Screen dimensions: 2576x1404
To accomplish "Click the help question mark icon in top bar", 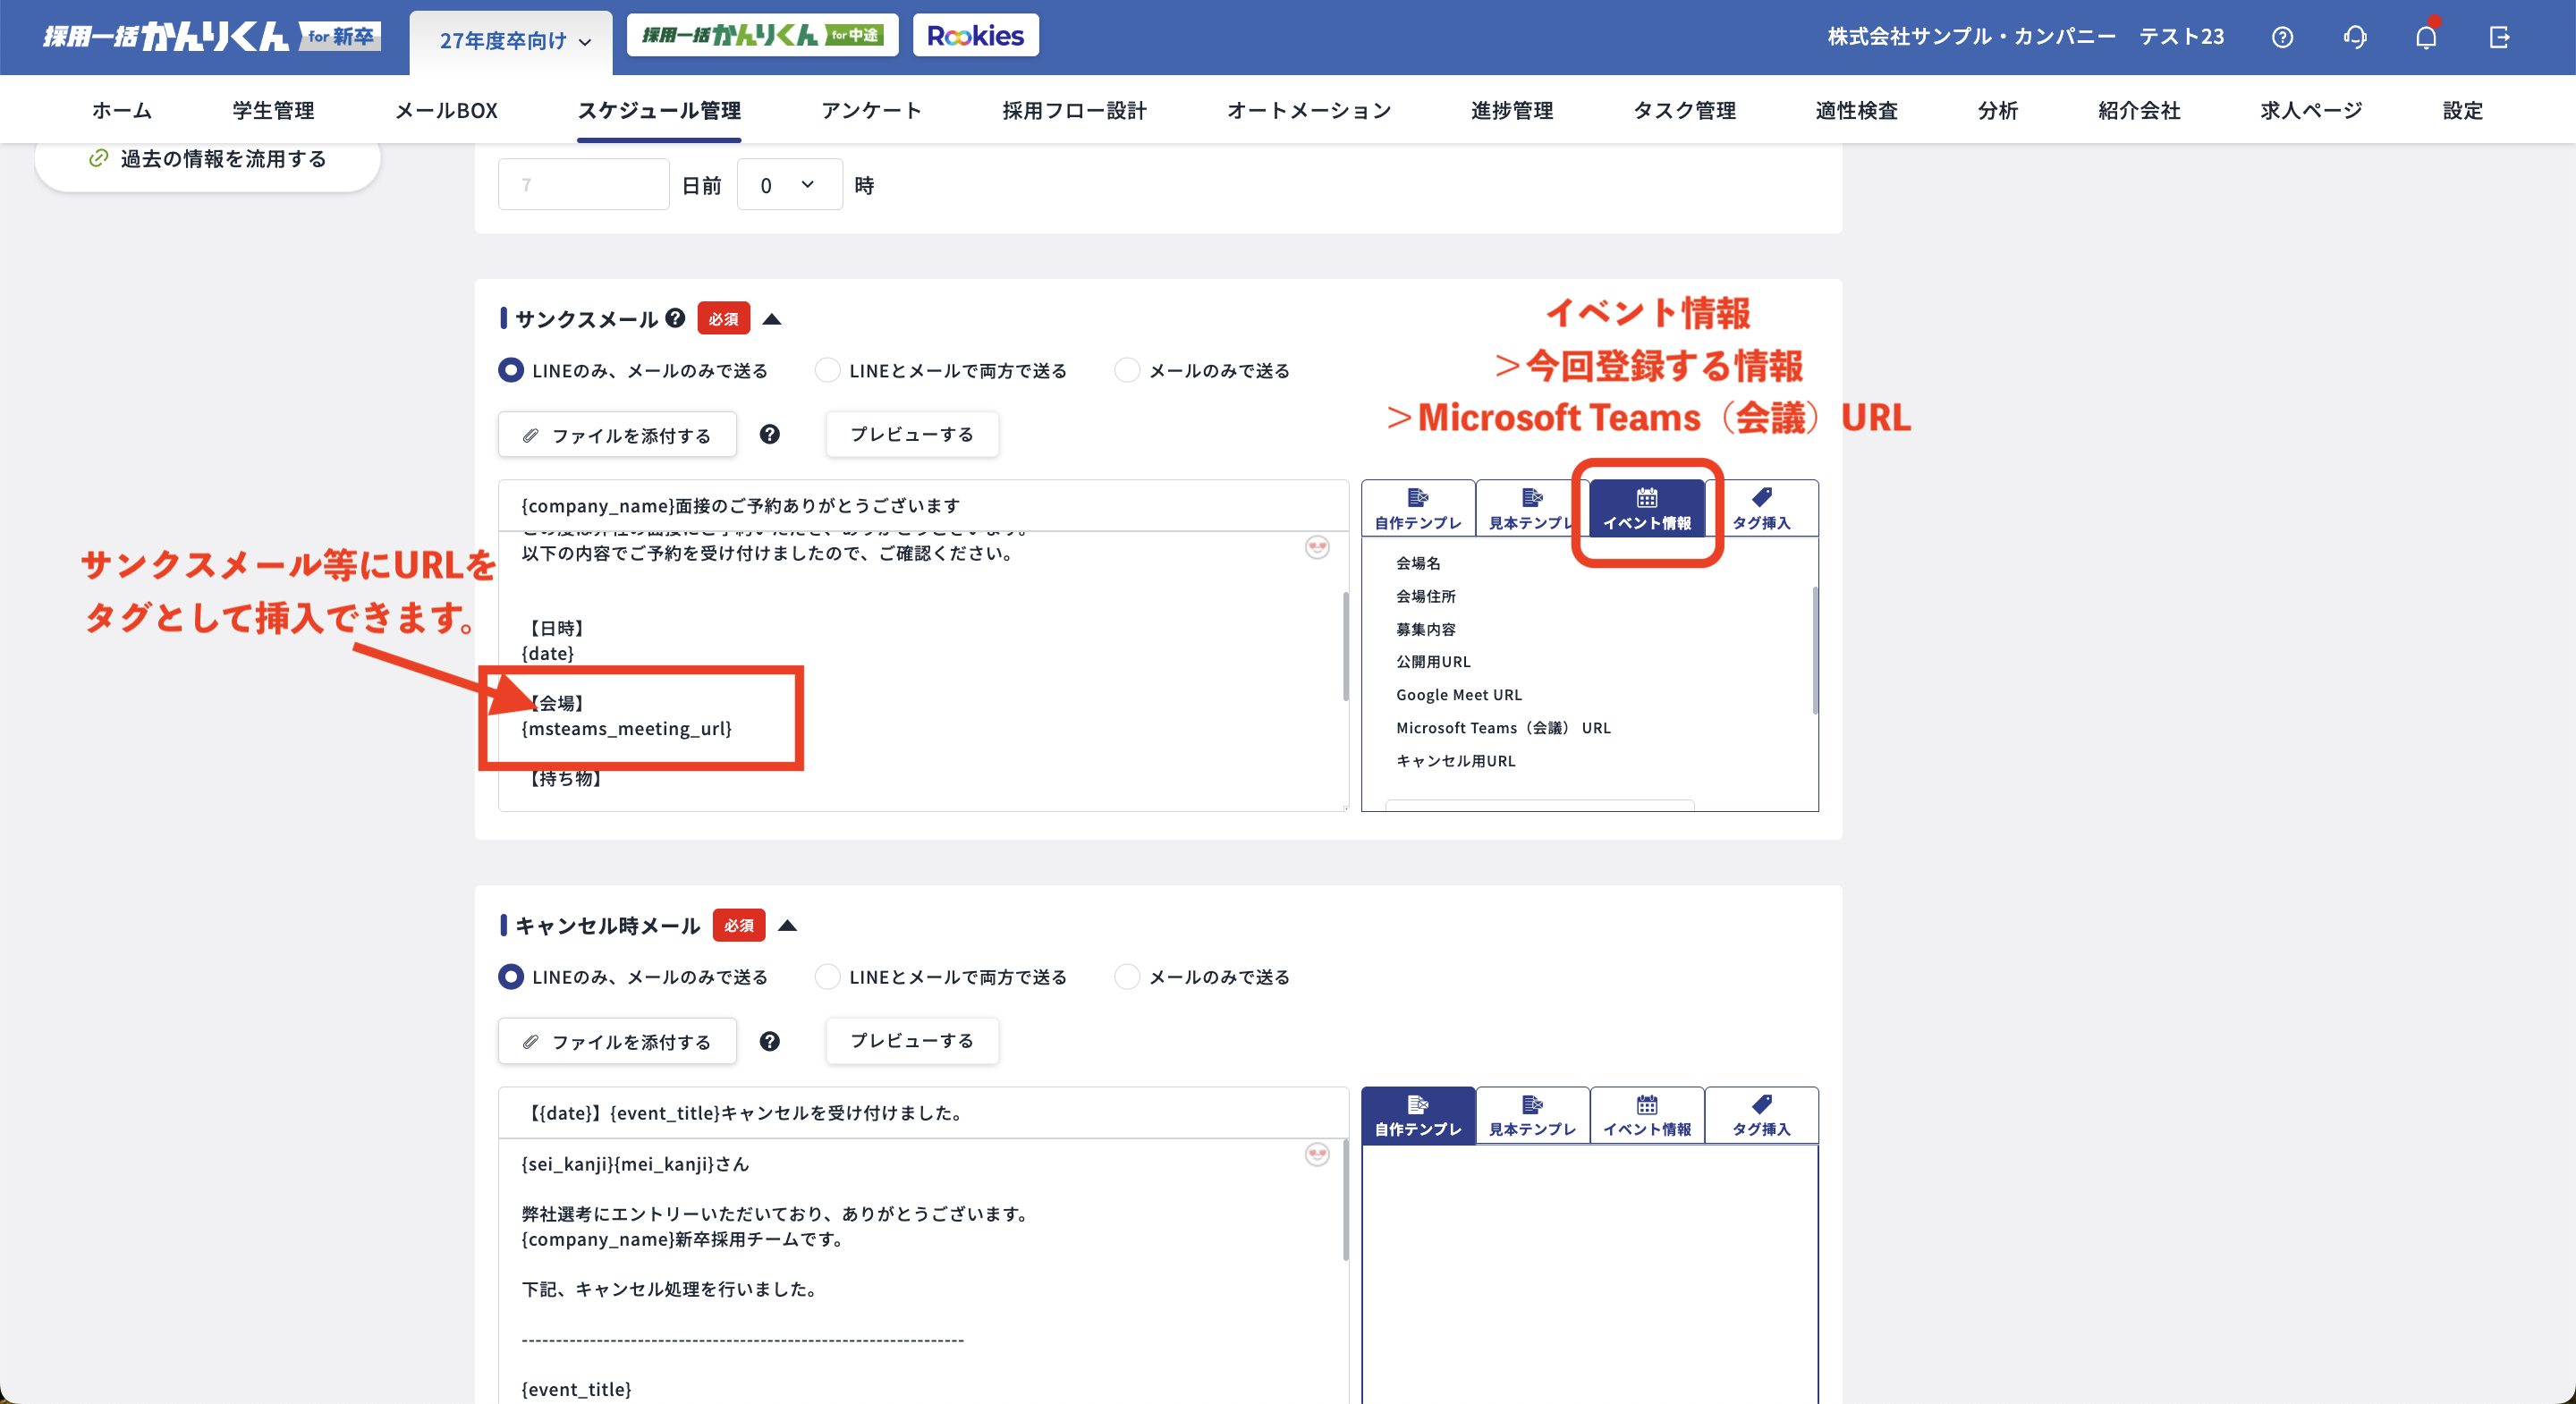I will tap(2283, 36).
